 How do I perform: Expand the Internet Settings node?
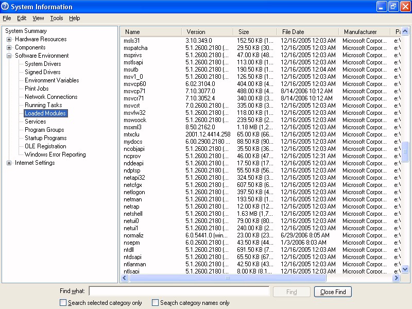coord(9,163)
